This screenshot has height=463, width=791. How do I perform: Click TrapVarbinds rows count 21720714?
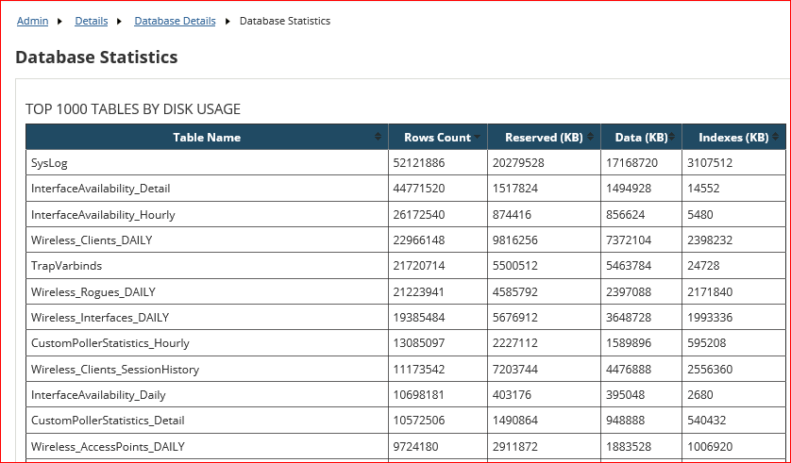419,266
